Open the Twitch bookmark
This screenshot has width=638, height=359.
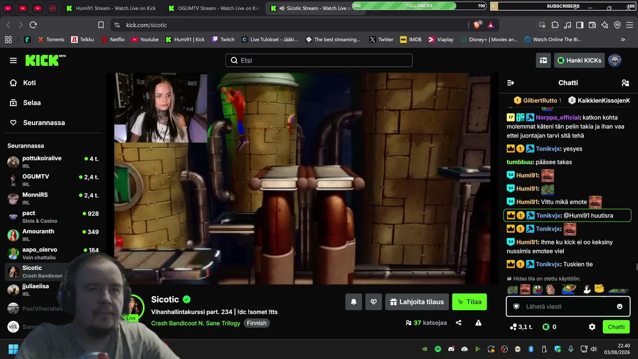point(223,39)
